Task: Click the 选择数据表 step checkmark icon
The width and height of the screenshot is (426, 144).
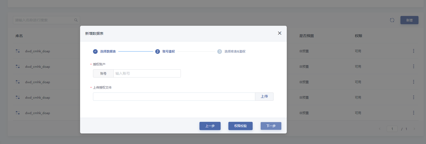Action: pyautogui.click(x=95, y=52)
